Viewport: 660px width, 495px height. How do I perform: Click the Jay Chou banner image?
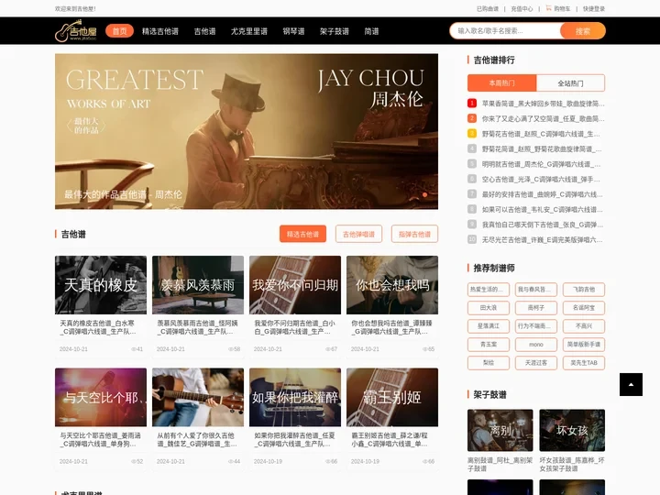click(x=247, y=131)
